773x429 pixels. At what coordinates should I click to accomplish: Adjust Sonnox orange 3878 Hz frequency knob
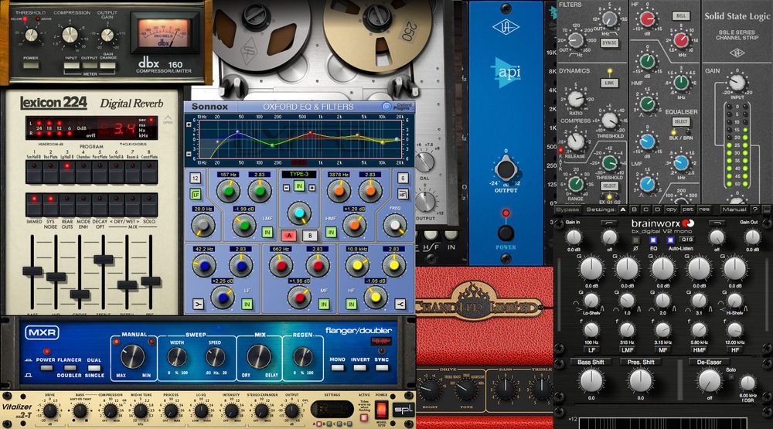[339, 191]
